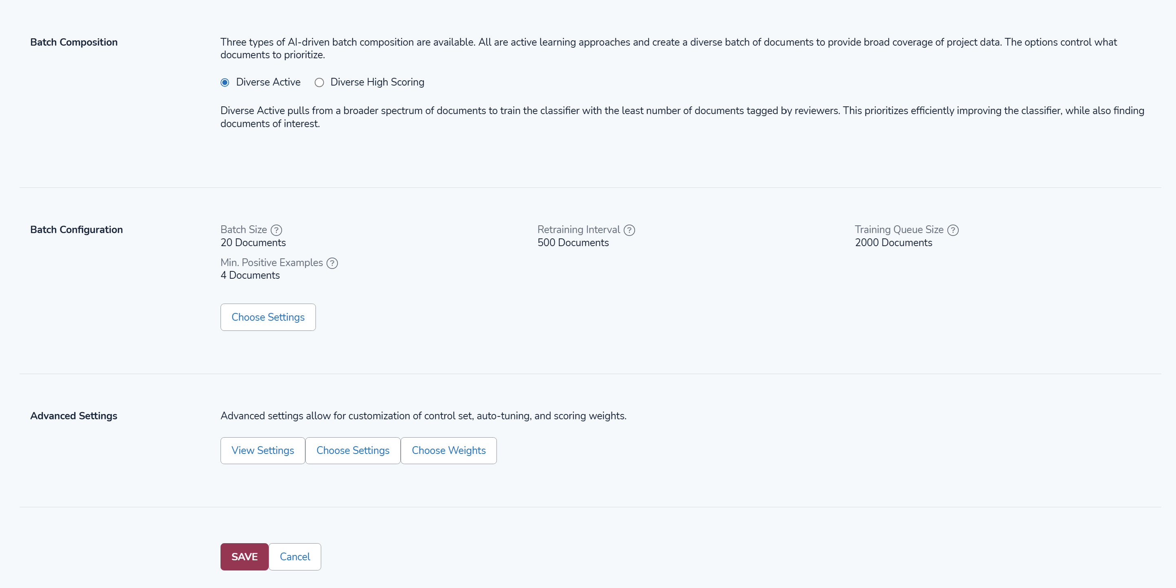The height and width of the screenshot is (588, 1176).
Task: Show help for Min. Positive Examples
Action: pyautogui.click(x=332, y=263)
